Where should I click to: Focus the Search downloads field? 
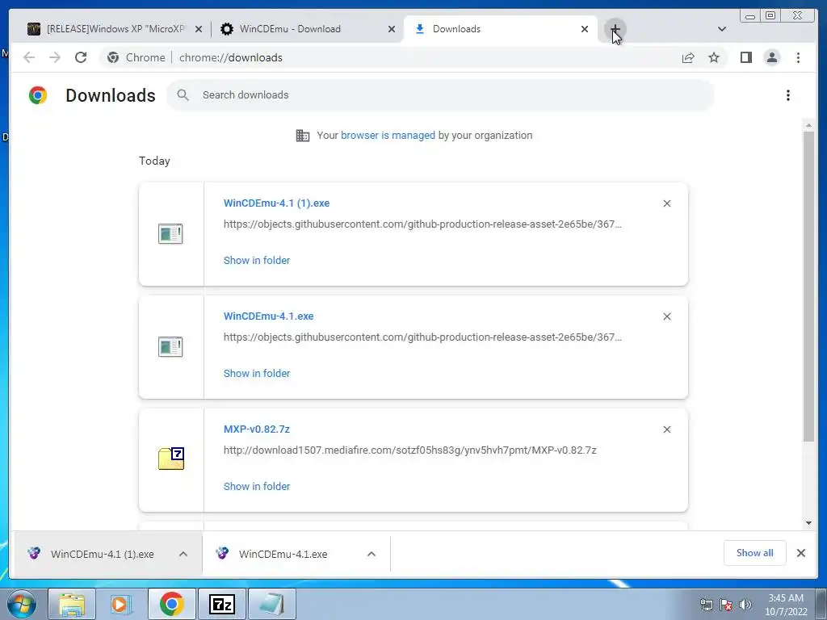[440, 95]
